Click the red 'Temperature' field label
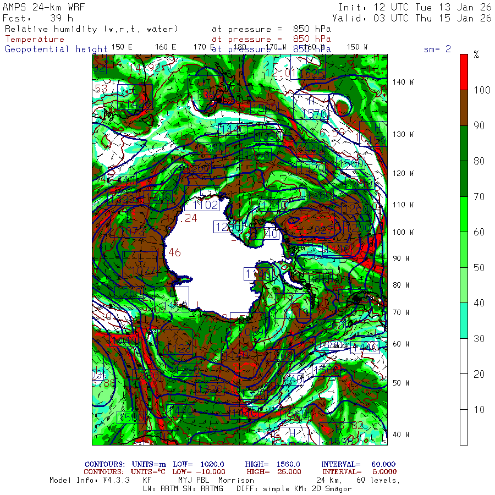The image size is (495, 495). pyautogui.click(x=35, y=39)
